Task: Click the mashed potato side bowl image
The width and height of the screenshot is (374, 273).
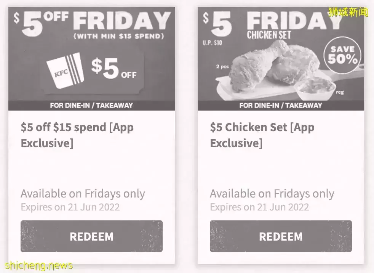Action: pos(315,89)
